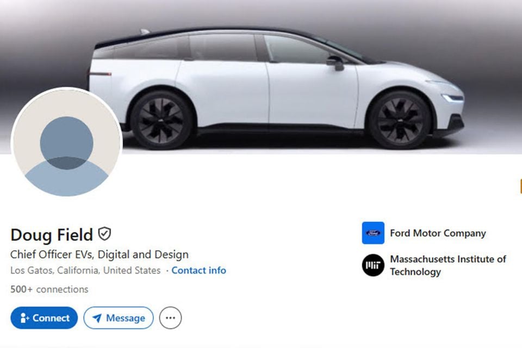Click the Los Gatos, California location text
This screenshot has width=522, height=348.
[x=85, y=270]
